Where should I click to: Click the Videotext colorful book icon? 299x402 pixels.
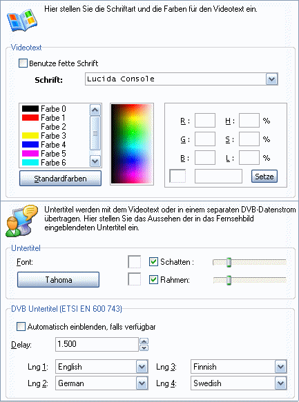click(x=22, y=21)
